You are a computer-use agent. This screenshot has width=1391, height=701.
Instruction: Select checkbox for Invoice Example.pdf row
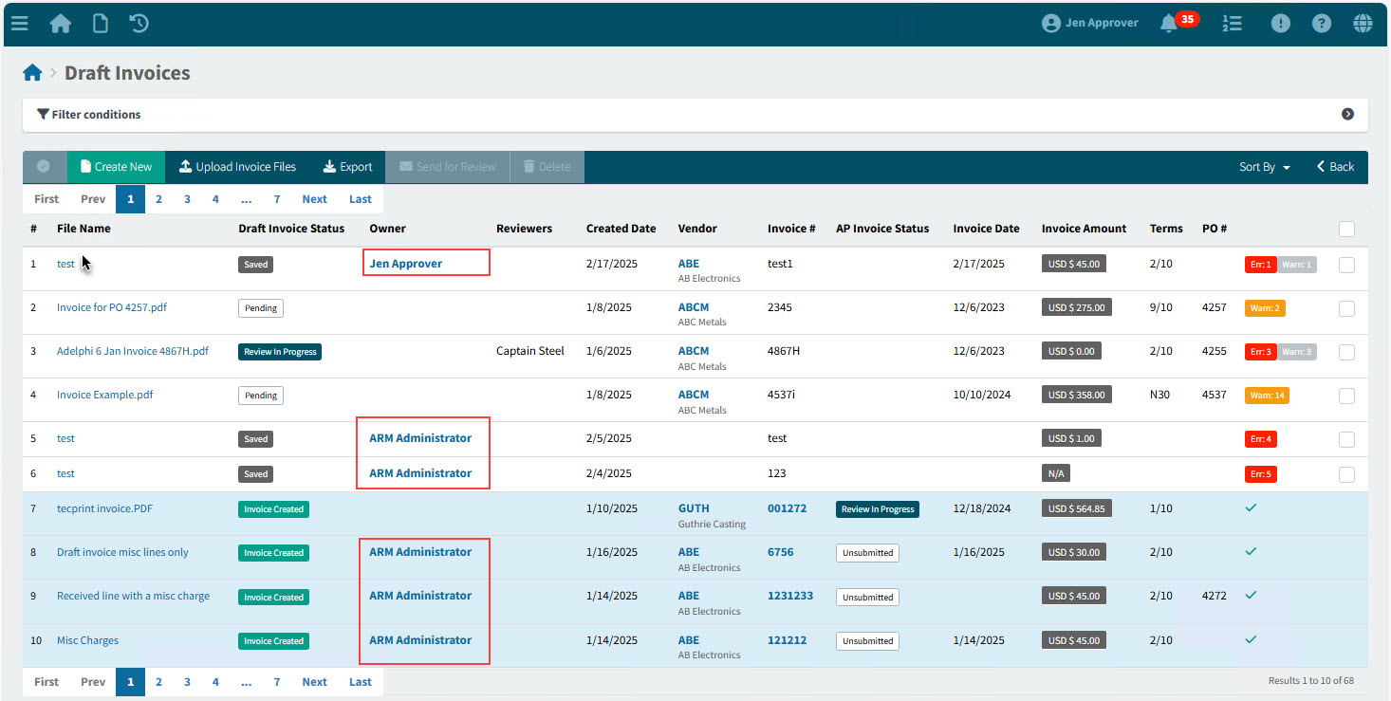[x=1346, y=396]
